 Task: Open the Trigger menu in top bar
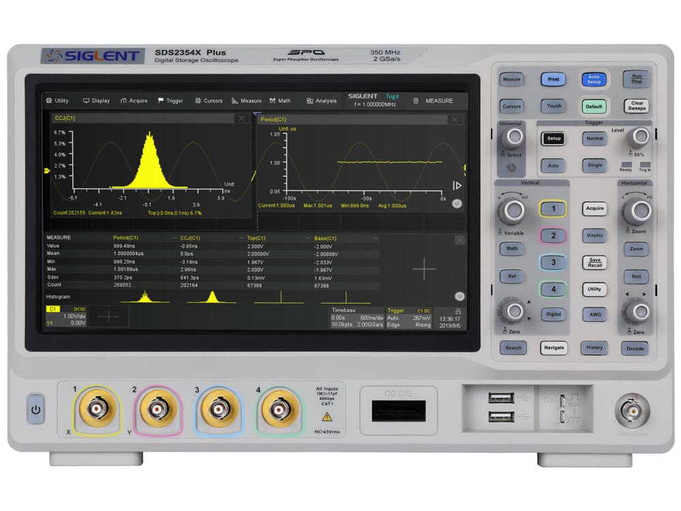pos(170,101)
